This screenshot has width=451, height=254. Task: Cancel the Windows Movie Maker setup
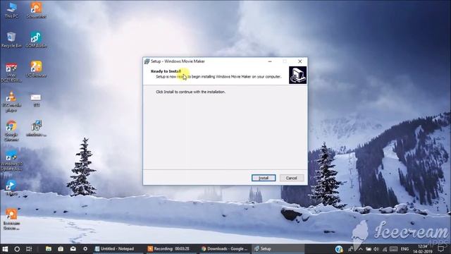pos(292,178)
